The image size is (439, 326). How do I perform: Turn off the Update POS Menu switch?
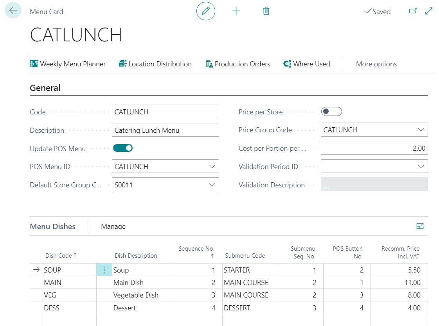point(122,148)
